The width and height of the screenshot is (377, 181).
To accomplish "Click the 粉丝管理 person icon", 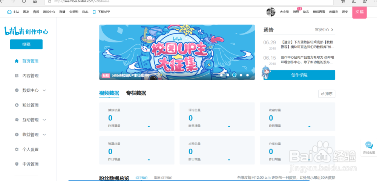I will coord(17,105).
